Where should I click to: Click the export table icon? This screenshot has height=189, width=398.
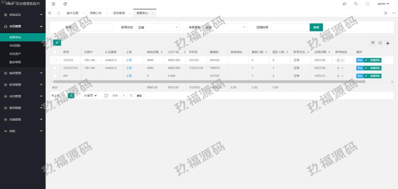pos(387,43)
